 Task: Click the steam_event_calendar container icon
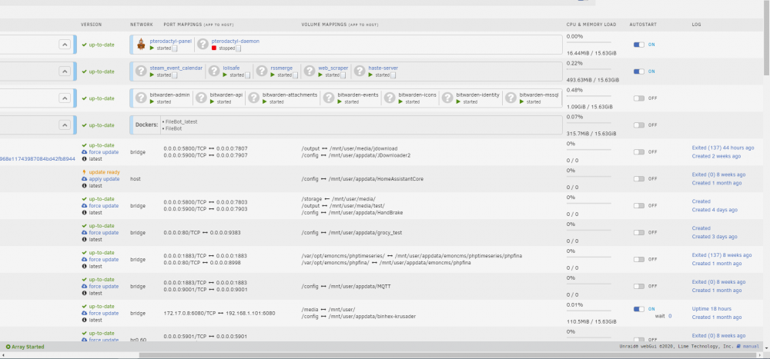142,71
